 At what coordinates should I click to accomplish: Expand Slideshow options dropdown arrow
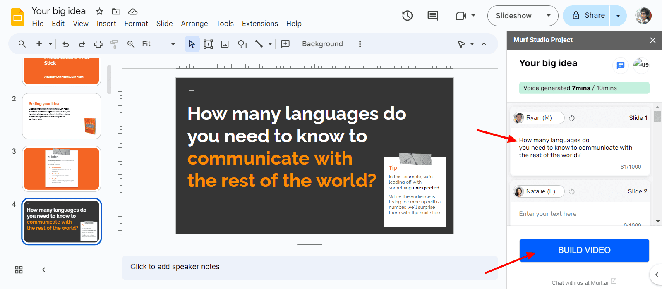click(x=549, y=16)
